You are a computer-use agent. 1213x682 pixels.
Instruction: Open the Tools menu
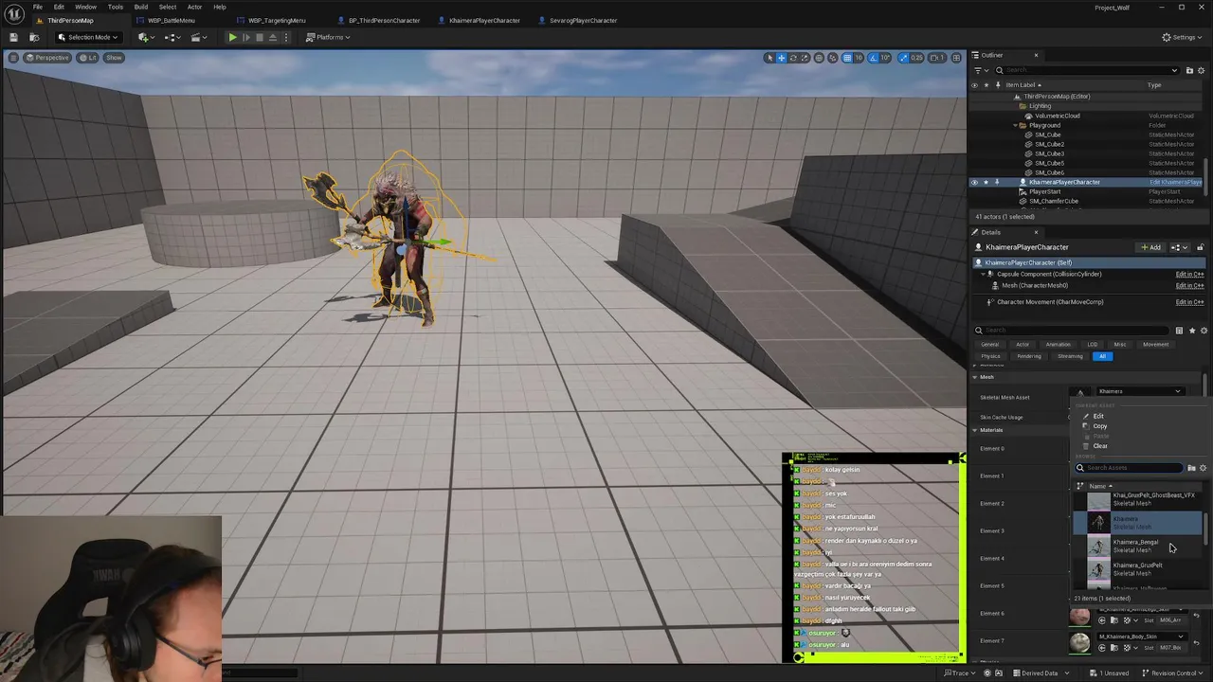tap(115, 7)
